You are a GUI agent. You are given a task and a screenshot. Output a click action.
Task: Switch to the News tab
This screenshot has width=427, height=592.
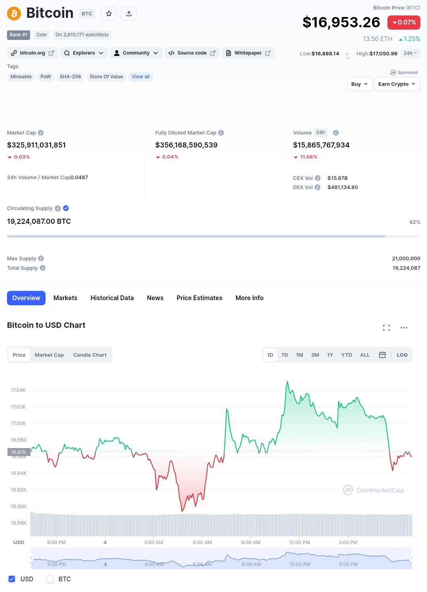coord(155,298)
